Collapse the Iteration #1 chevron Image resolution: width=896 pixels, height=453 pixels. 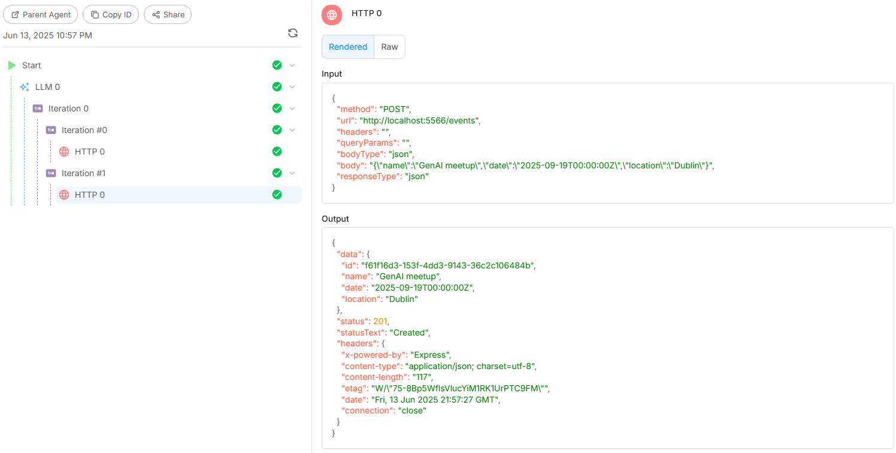(x=292, y=173)
